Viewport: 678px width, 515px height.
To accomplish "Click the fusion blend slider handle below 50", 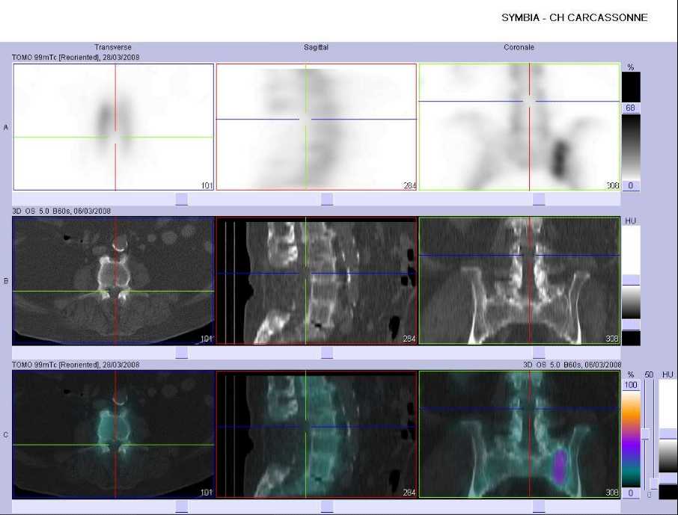I will (x=646, y=434).
